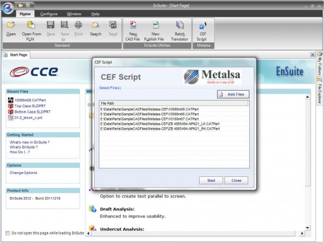Open From PLM ribbon icon

(x=31, y=25)
